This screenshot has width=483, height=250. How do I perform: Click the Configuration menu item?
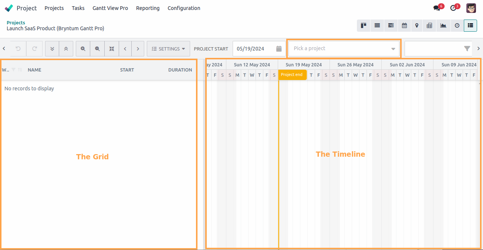(x=184, y=8)
